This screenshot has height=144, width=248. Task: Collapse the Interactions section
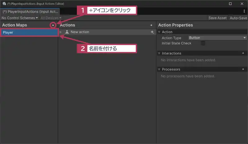[x=159, y=53]
